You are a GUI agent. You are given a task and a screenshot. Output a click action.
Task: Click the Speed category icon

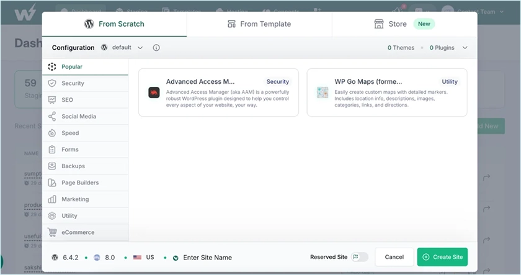tap(52, 133)
